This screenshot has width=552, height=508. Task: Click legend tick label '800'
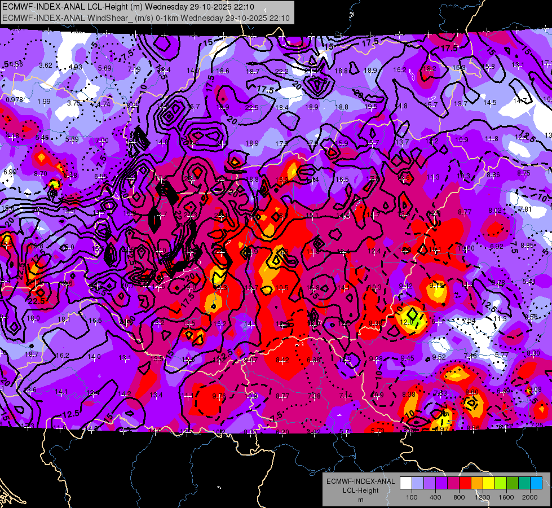click(x=459, y=497)
